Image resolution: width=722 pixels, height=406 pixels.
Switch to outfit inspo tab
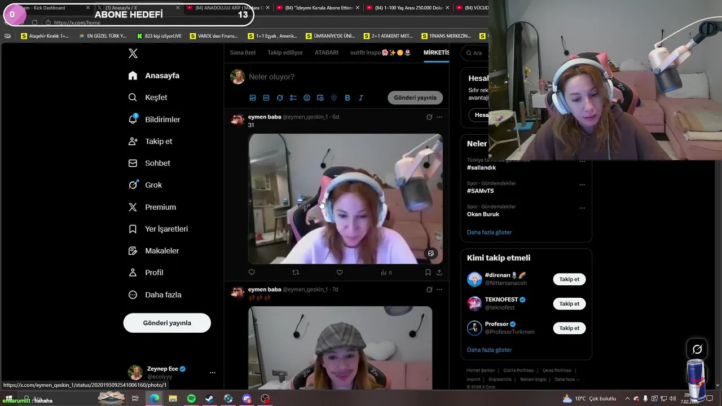[380, 52]
